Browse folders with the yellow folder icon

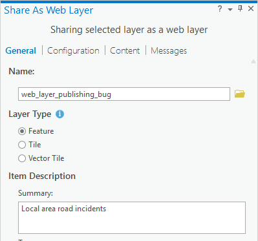240,94
